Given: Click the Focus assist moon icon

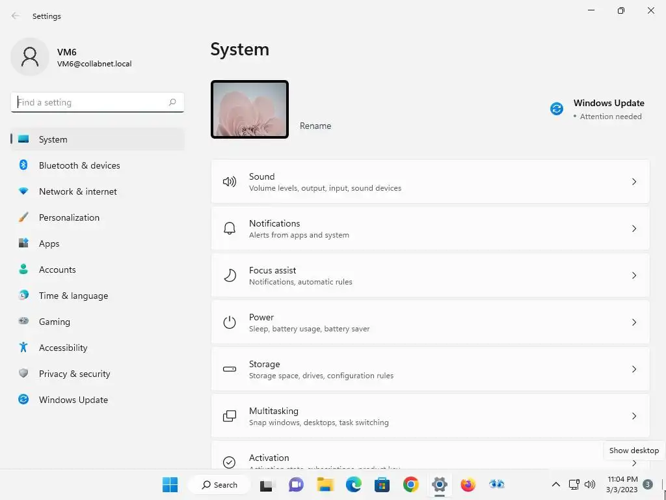Looking at the screenshot, I should tap(230, 275).
